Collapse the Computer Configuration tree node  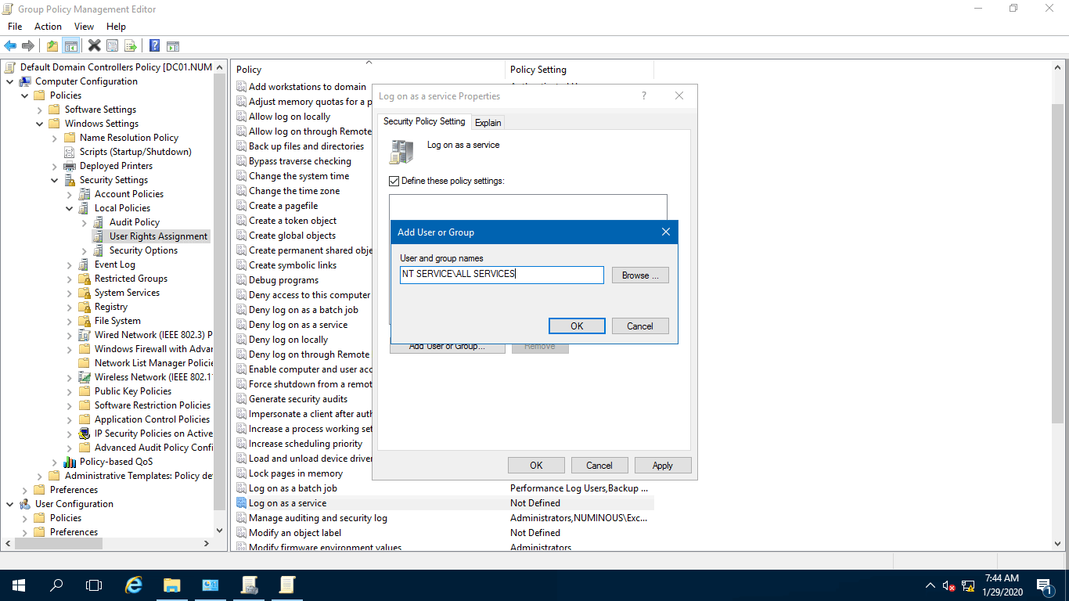click(10, 81)
